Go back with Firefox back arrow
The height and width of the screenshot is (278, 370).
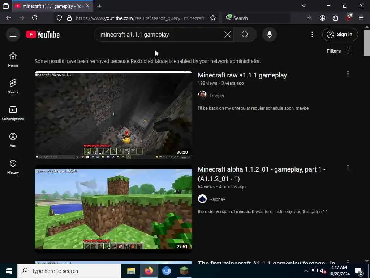click(9, 18)
